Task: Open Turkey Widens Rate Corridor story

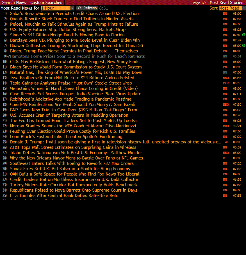Action: coord(74,185)
